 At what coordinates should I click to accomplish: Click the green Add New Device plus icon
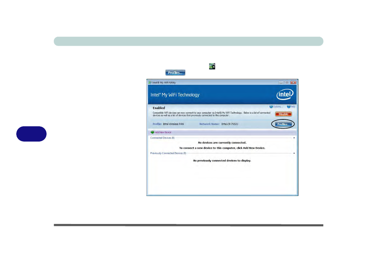pyautogui.click(x=152, y=132)
